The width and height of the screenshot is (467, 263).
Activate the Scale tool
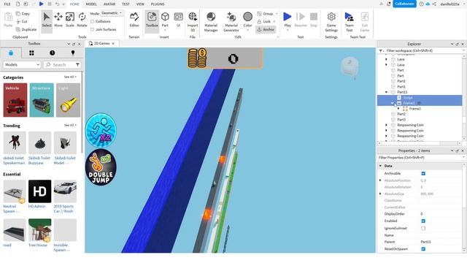70,20
